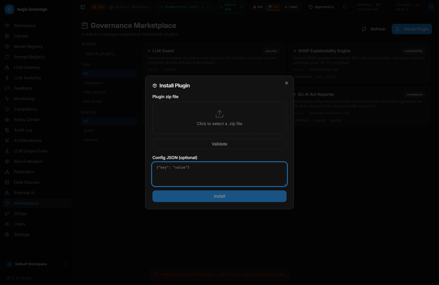
Task: Click the zip file upload area
Action: coord(219,118)
